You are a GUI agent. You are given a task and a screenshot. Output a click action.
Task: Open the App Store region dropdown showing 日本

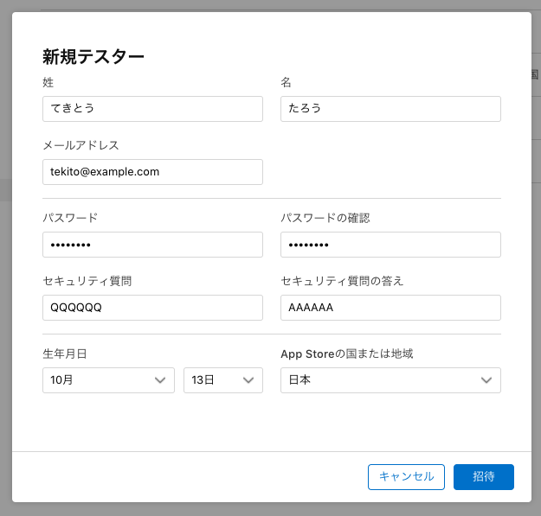[x=390, y=380]
